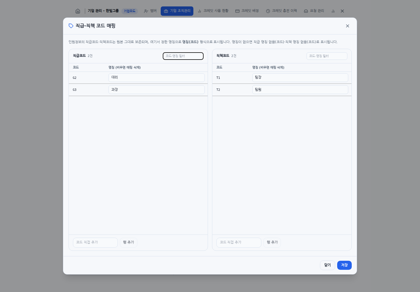Switch to 크레딧 사용 현황 tab
The height and width of the screenshot is (292, 420).
(213, 11)
